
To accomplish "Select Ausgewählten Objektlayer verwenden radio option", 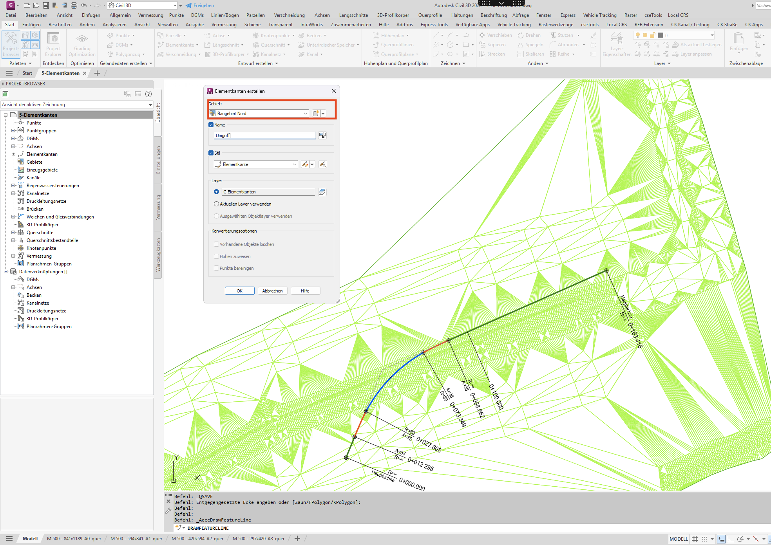I will [216, 216].
